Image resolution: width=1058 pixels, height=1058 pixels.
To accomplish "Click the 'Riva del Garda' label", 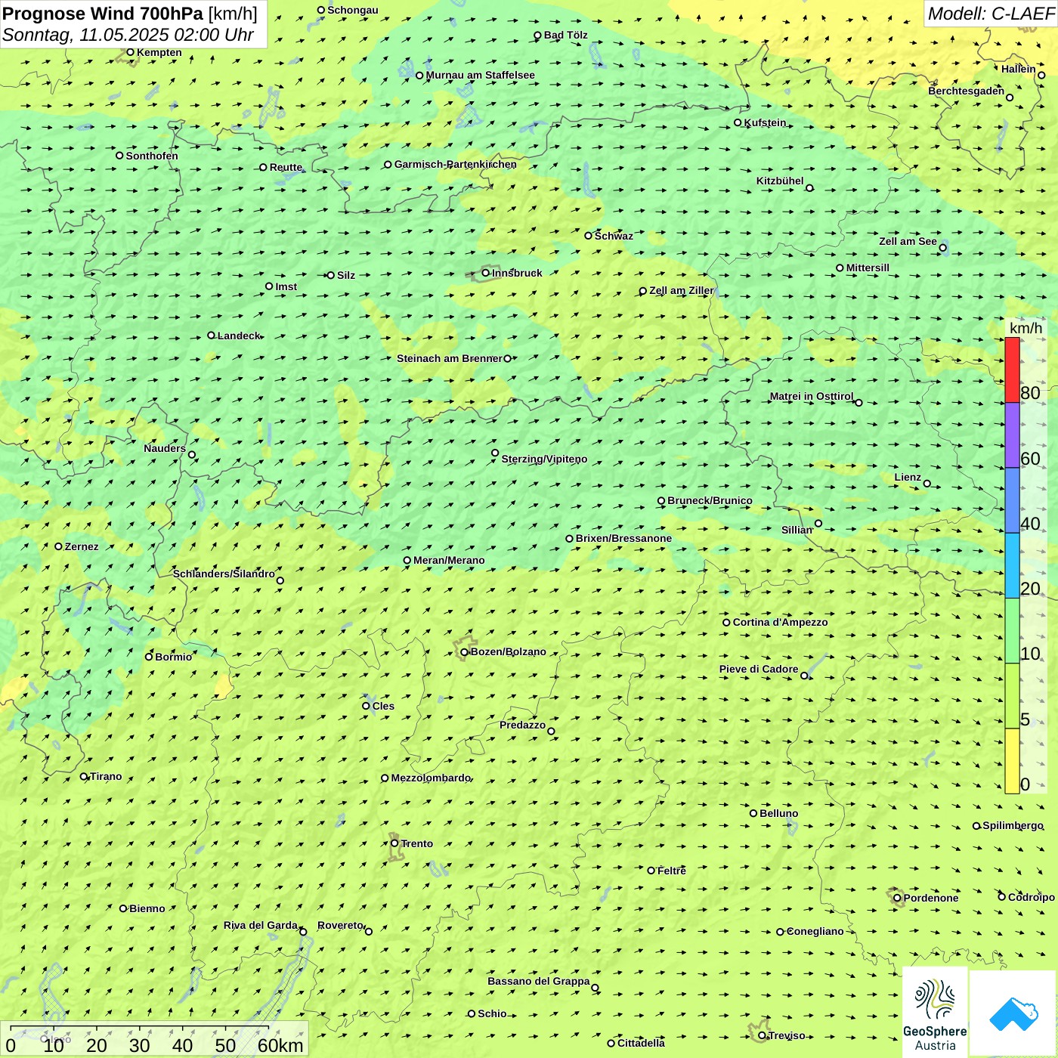I will 261,925.
